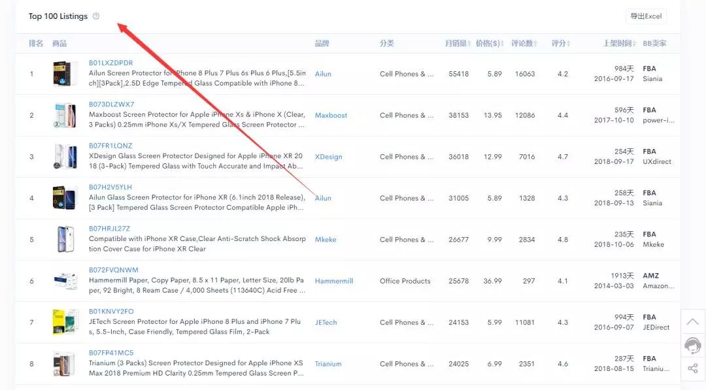This screenshot has height=390, width=706.
Task: Click the Trianium brand link
Action: [328, 364]
